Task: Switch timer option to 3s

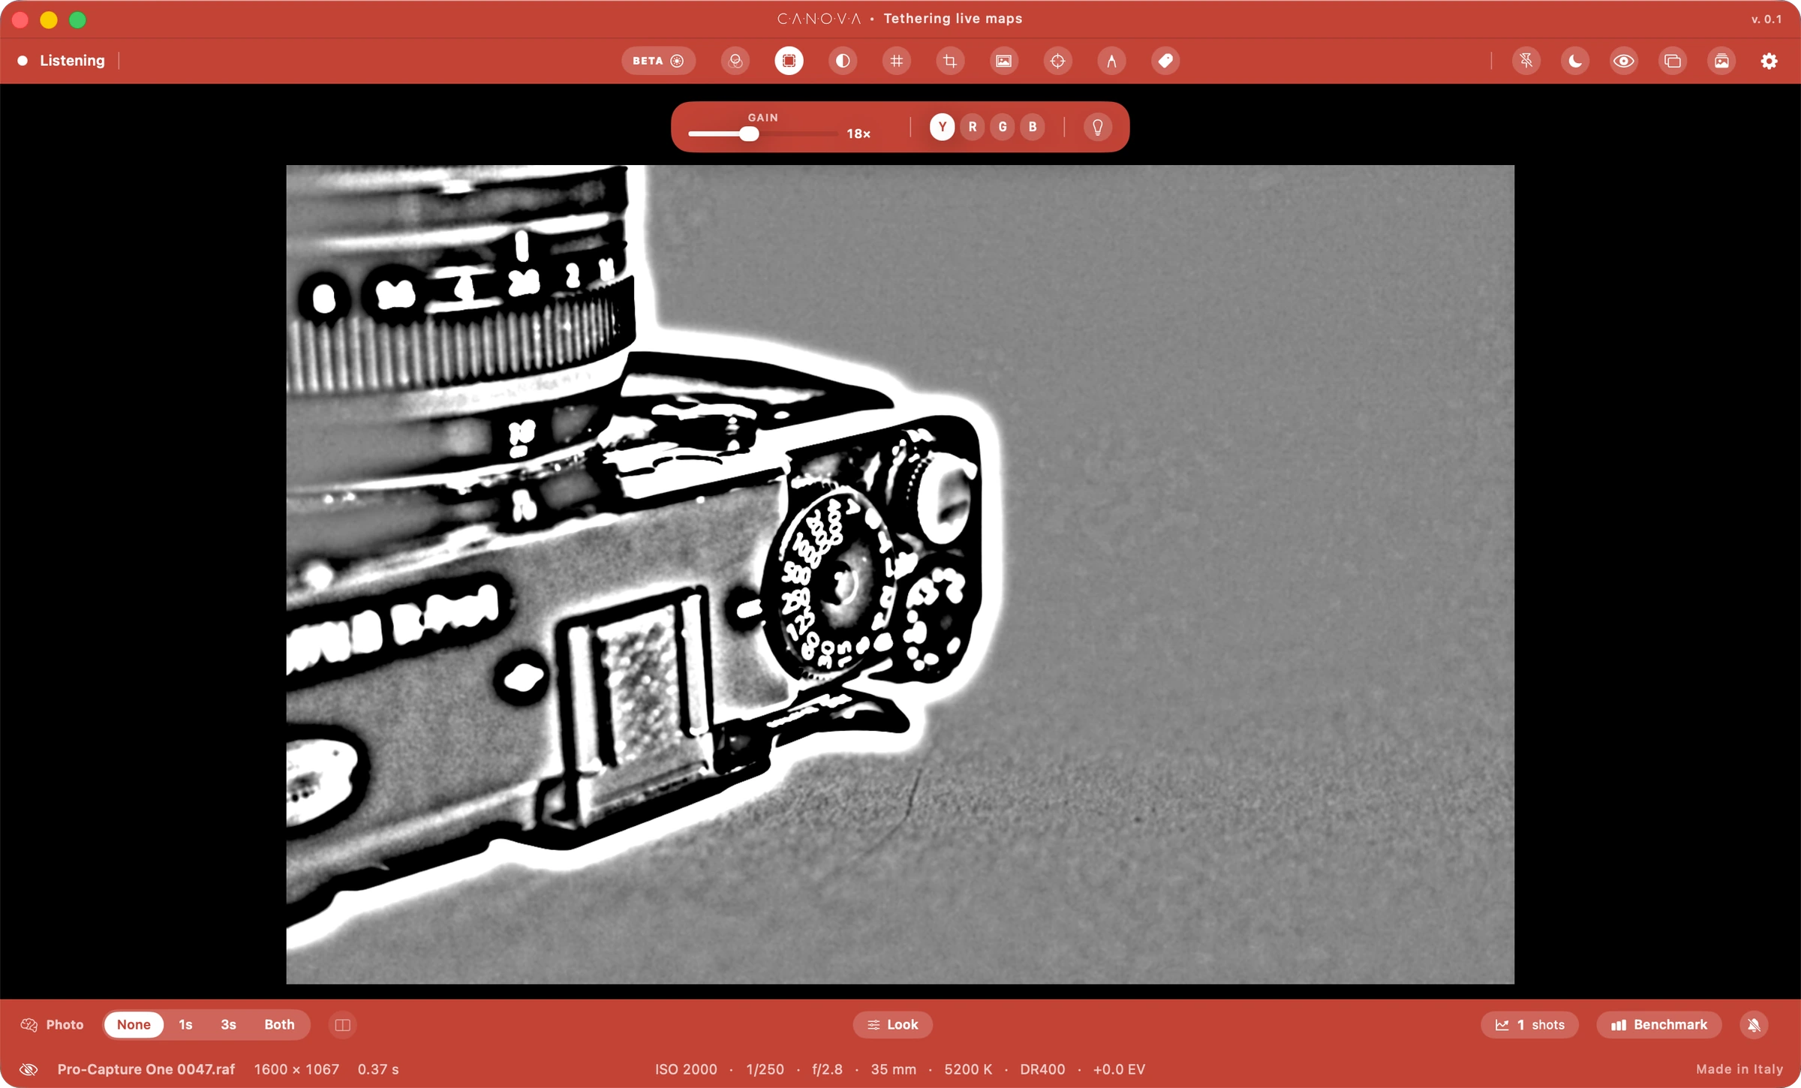Action: click(x=228, y=1024)
